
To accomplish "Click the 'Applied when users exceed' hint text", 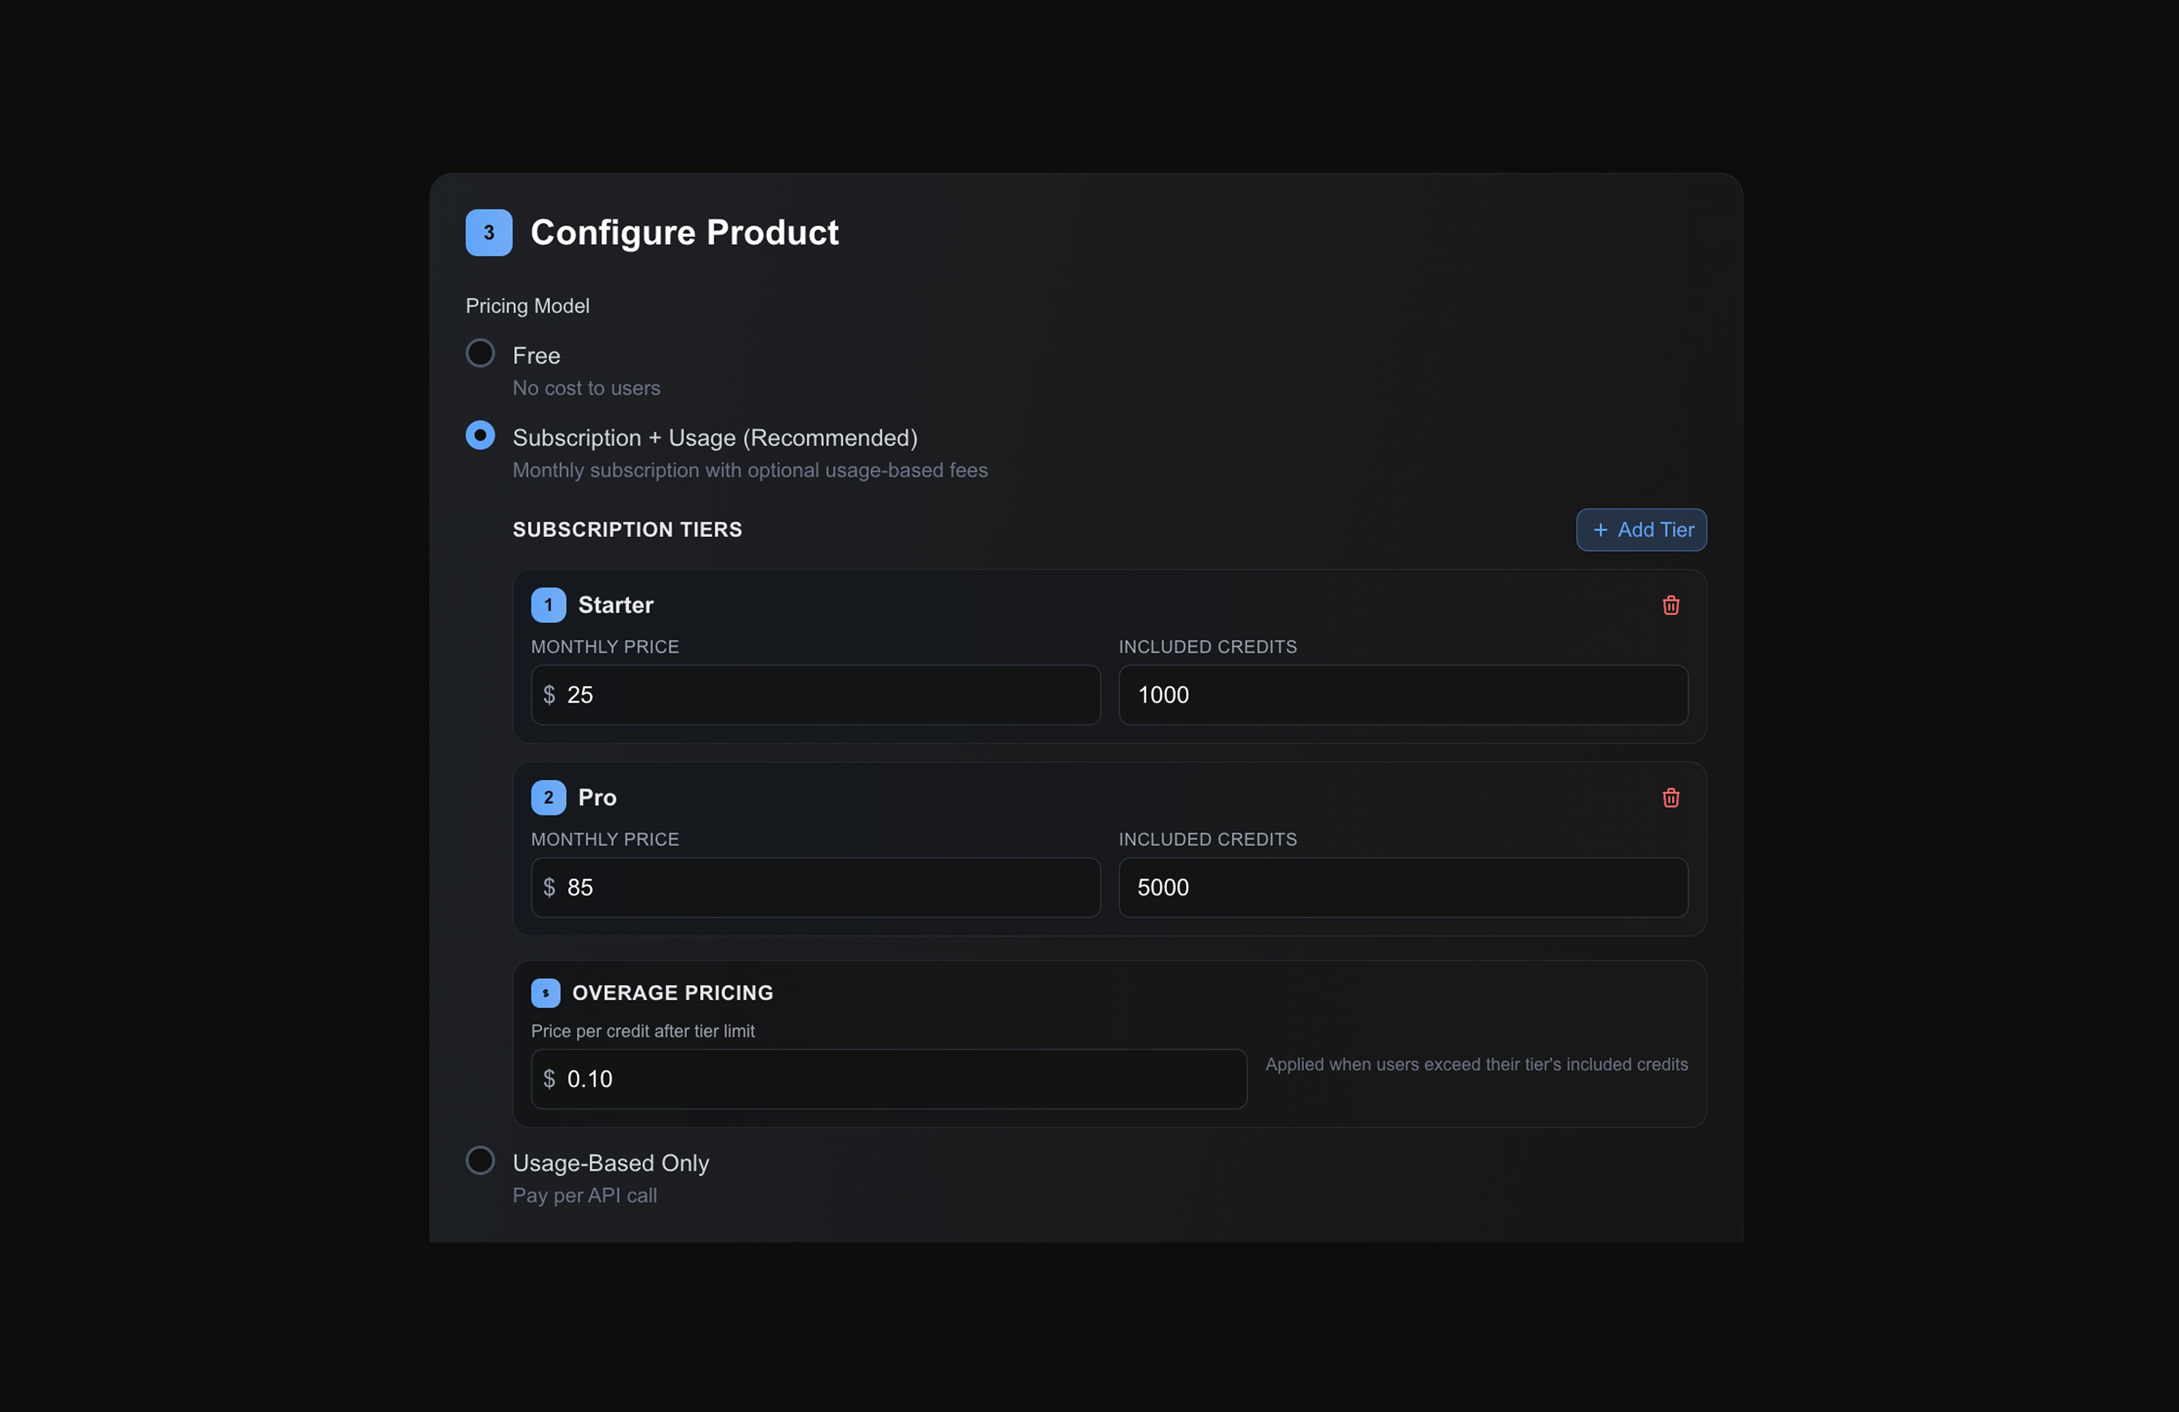I will (1476, 1064).
